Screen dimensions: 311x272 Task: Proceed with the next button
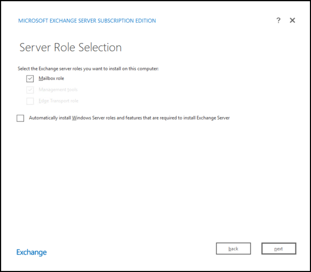pyautogui.click(x=279, y=248)
